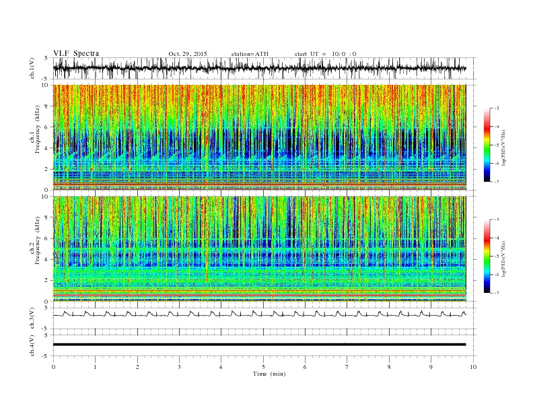Viewport: 533px width, 412px height.
Task: Click the "2" kHz tick of ch.2 spectrogram
Action: pos(46,281)
